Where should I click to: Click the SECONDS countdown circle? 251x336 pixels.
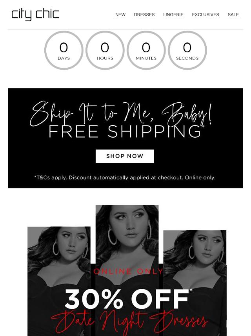(x=187, y=50)
